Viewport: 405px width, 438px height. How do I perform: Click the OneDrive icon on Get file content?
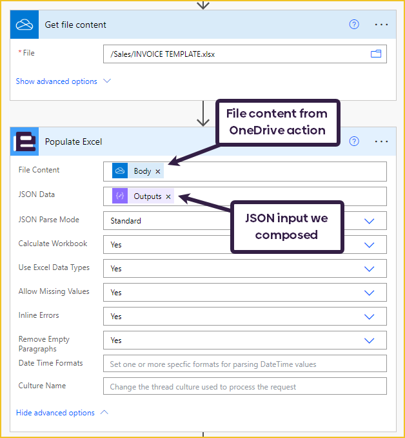[x=25, y=25]
